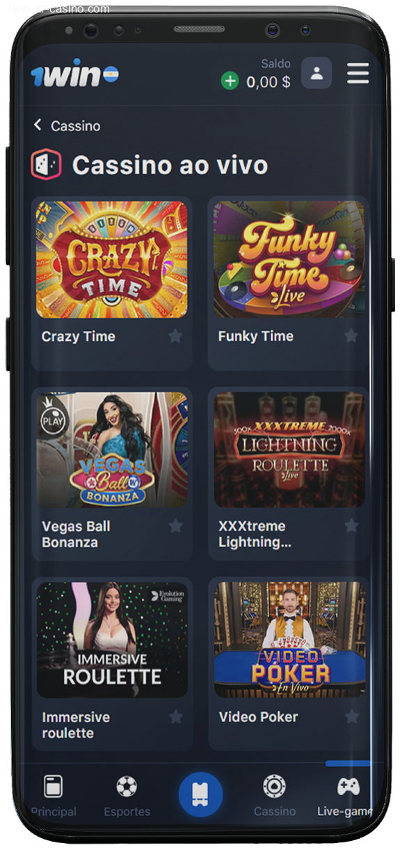
Task: Go back using the Cassino chevron
Action: point(38,125)
